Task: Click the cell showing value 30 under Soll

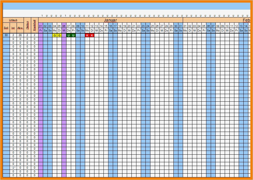Action: [x=6, y=35]
